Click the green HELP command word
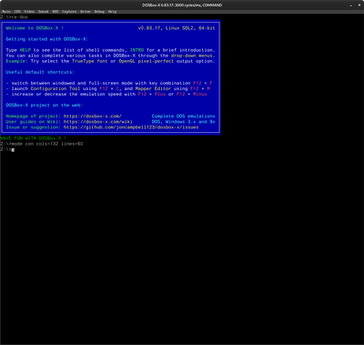This screenshot has height=345, width=364. [x=25, y=50]
